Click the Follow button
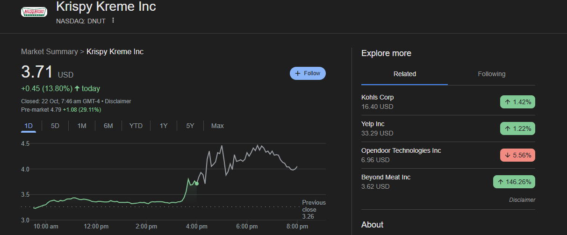 (308, 73)
